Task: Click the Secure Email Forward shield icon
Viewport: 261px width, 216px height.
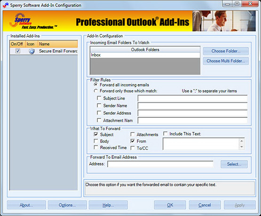Action: pos(32,51)
